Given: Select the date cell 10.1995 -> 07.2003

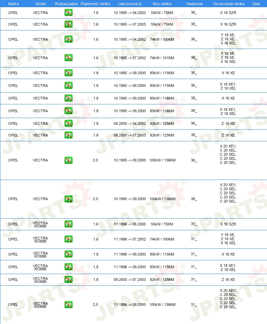Looking at the screenshot, I should point(130,24).
